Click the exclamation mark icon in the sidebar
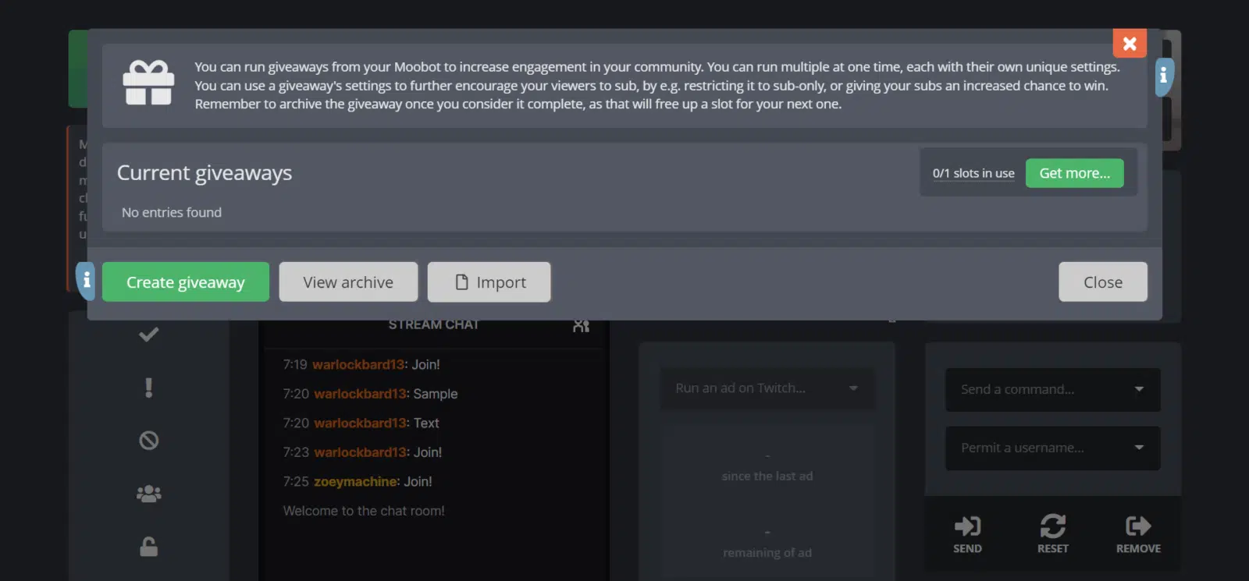This screenshot has height=581, width=1249. 148,388
